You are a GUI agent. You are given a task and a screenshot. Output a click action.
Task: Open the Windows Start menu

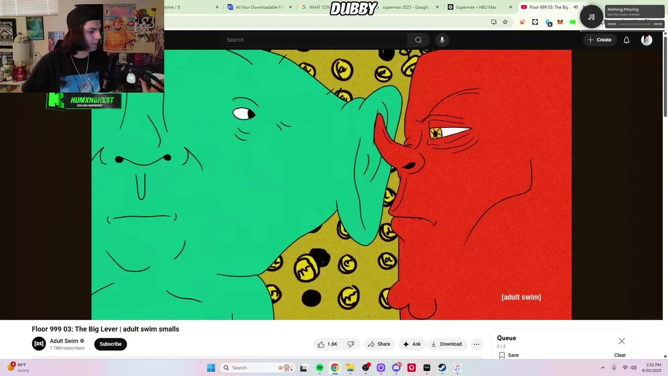[211, 368]
